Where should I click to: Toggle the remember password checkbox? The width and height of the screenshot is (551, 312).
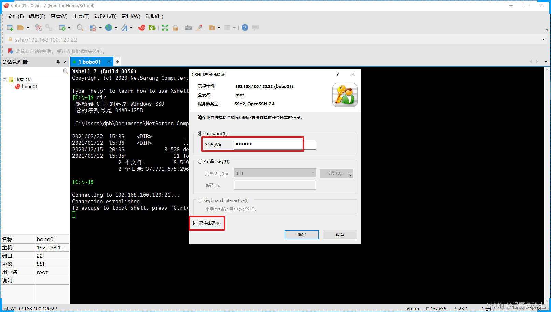click(x=196, y=223)
